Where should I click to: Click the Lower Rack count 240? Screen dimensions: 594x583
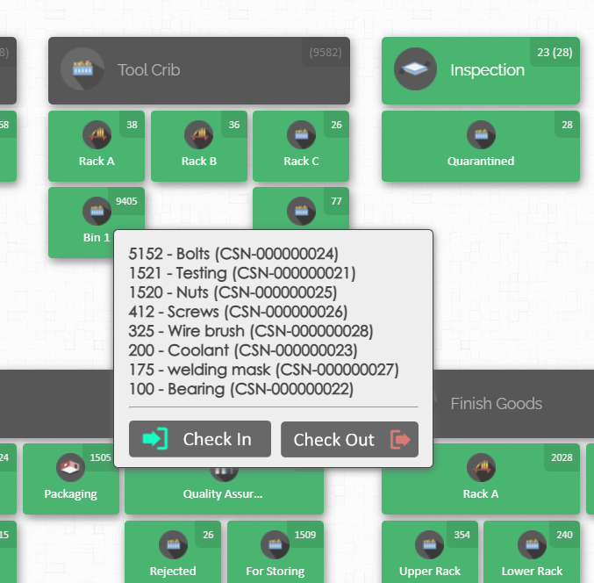coord(564,535)
